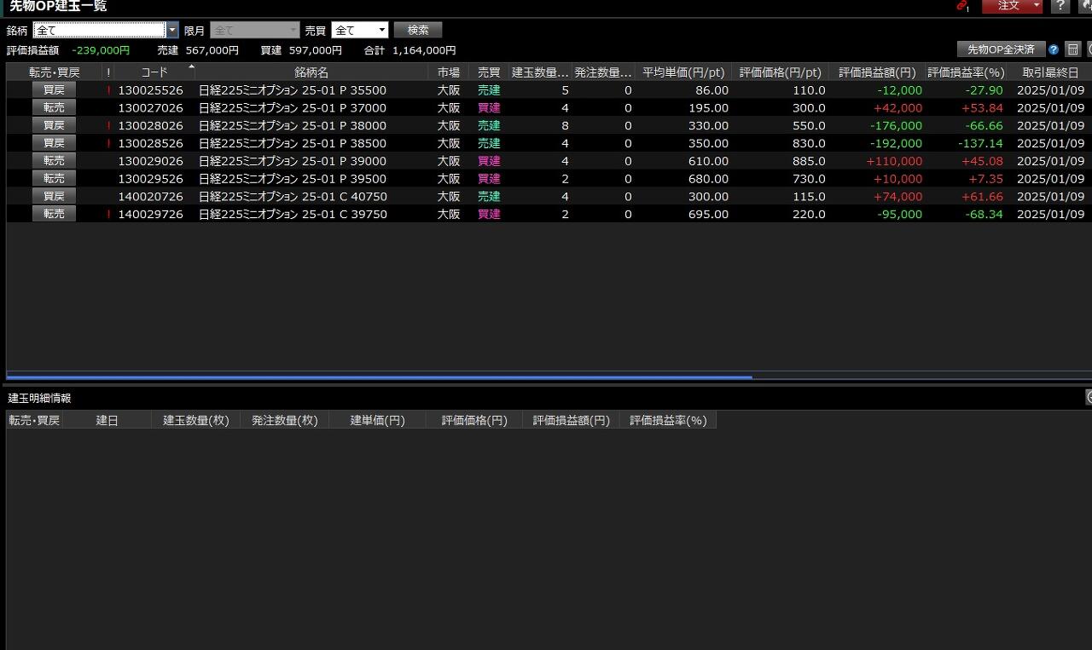Open the 銘柄 dropdown list
Screen dimensions: 1092x650
pos(172,31)
